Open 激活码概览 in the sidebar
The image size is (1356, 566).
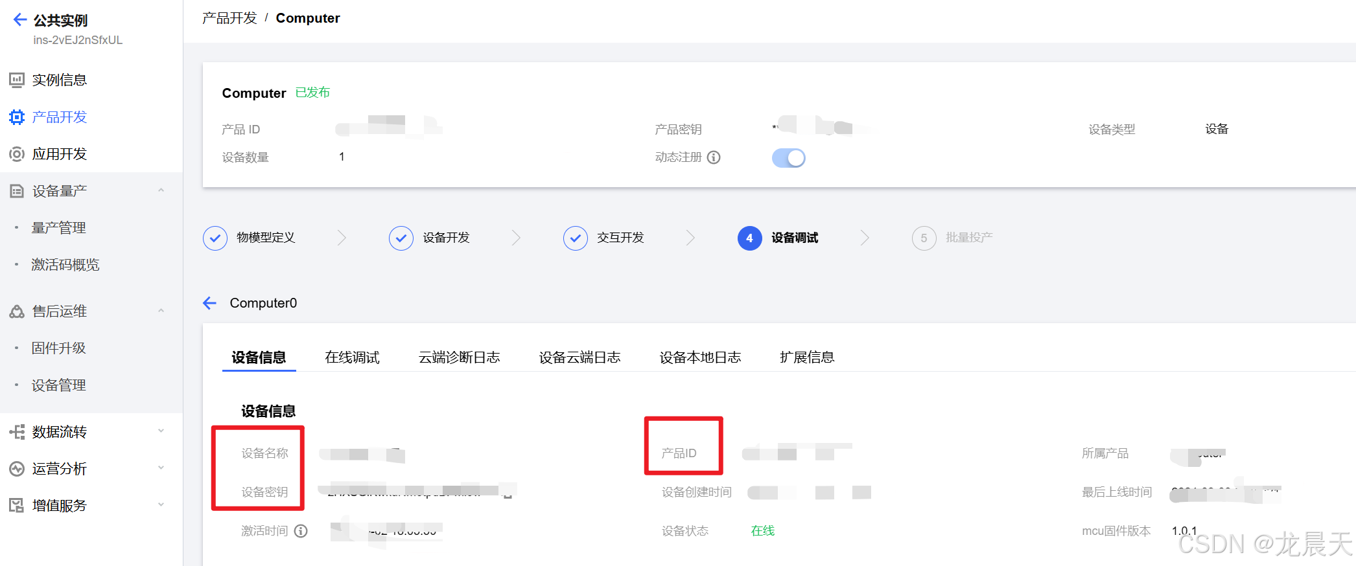[65, 265]
